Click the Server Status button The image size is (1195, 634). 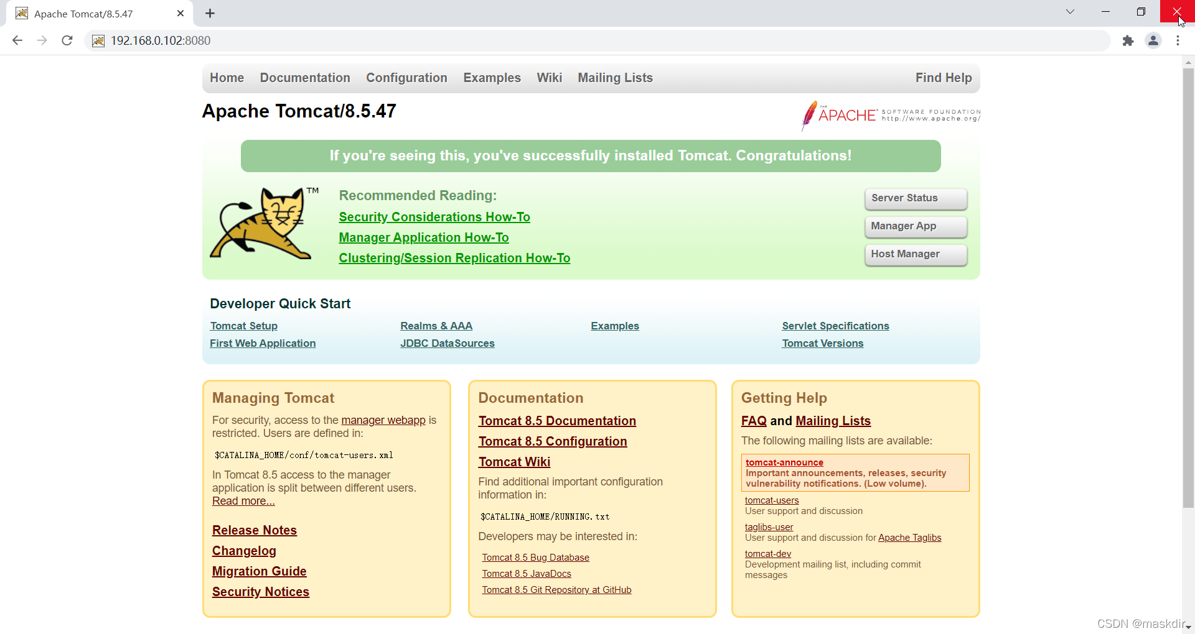(x=916, y=198)
